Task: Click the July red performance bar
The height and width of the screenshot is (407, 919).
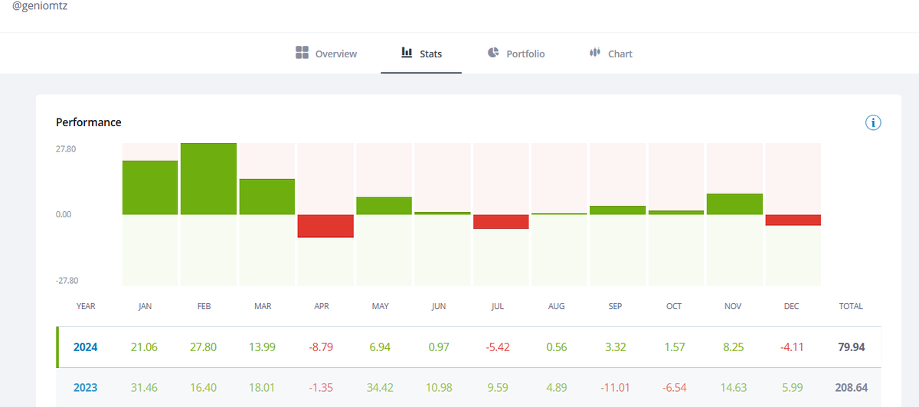Action: (x=501, y=222)
